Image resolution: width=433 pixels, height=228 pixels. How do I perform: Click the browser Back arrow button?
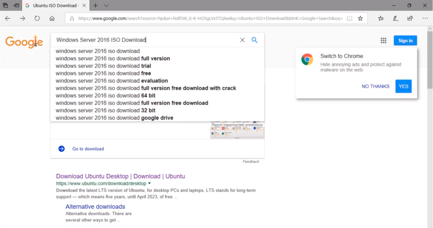point(8,19)
